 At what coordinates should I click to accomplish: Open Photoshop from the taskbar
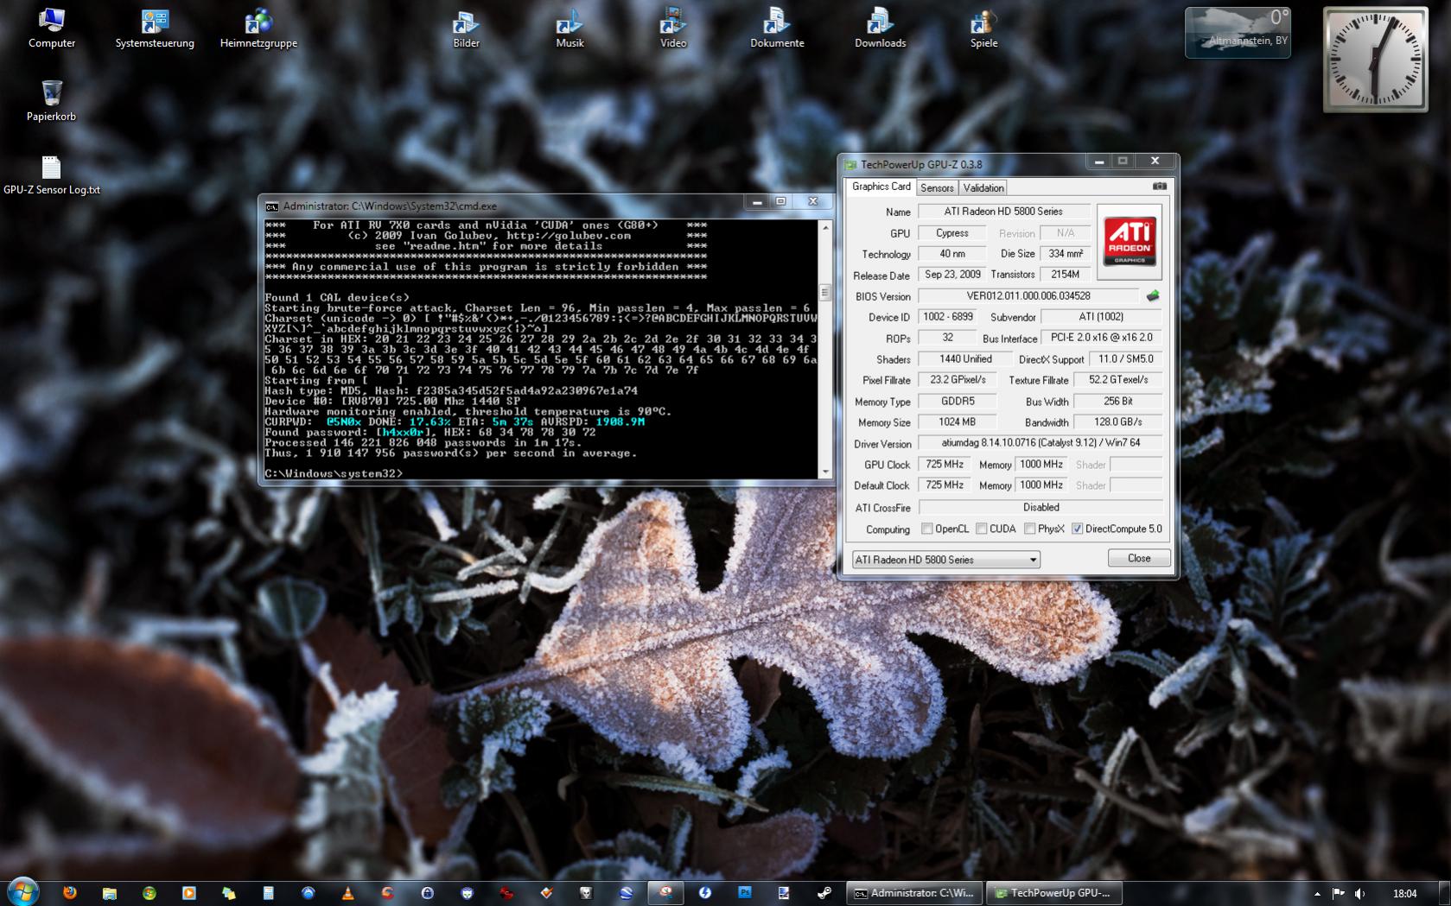pyautogui.click(x=745, y=893)
